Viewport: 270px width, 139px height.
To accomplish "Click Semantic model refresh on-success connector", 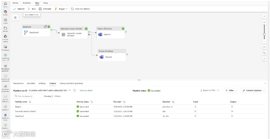I will tap(89, 32).
